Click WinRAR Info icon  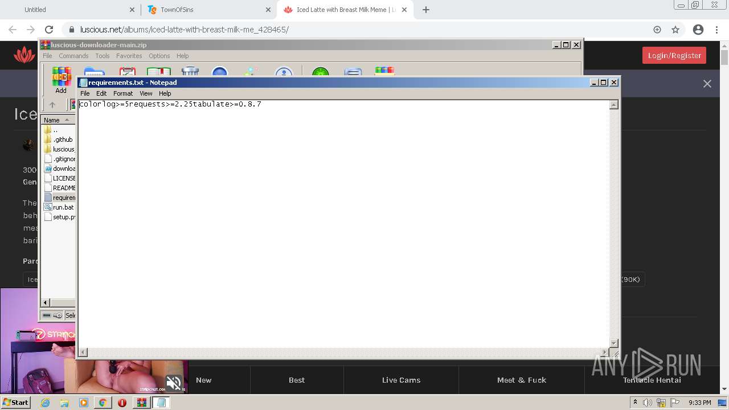pyautogui.click(x=284, y=72)
